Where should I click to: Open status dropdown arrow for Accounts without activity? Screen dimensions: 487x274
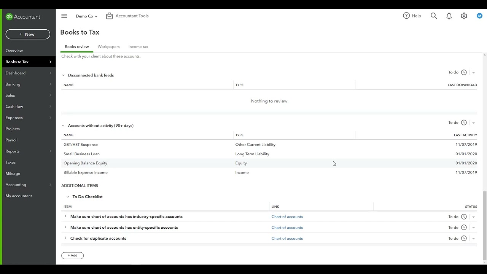tap(473, 123)
